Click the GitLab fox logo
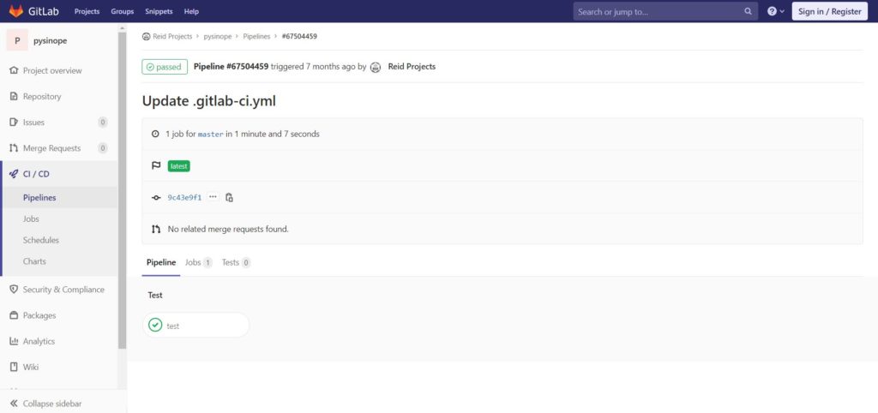The height and width of the screenshot is (413, 878). tap(15, 10)
